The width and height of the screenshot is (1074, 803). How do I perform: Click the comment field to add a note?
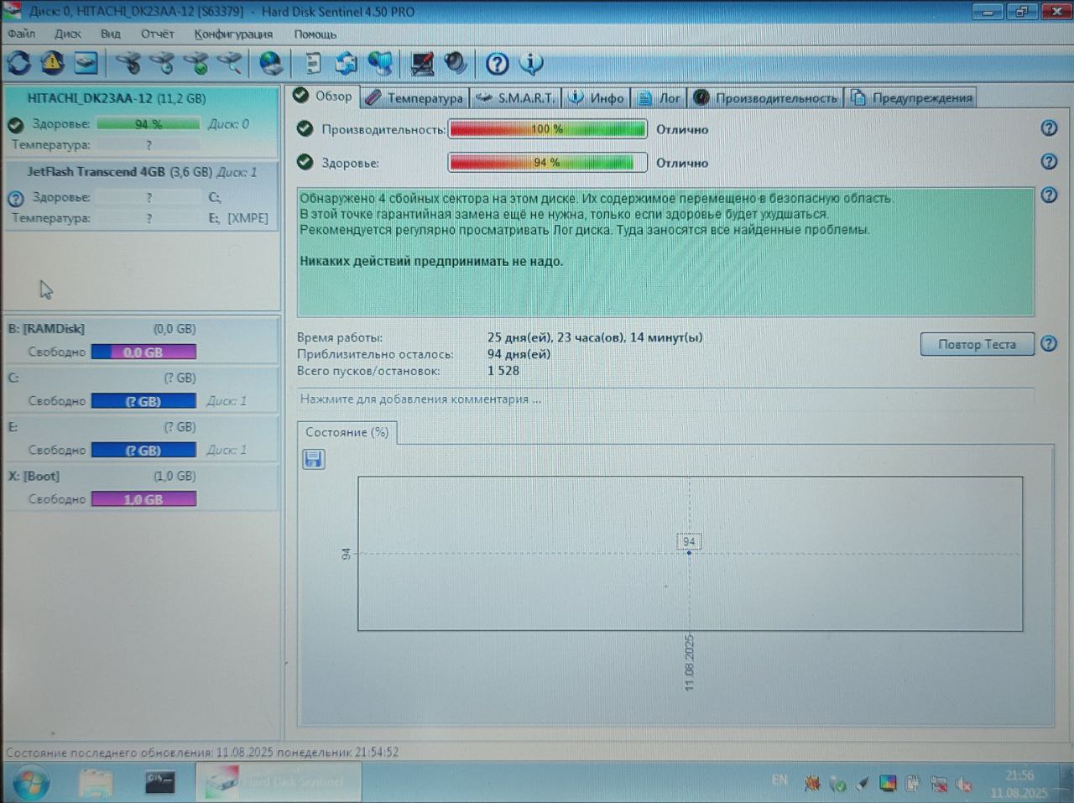pos(666,399)
